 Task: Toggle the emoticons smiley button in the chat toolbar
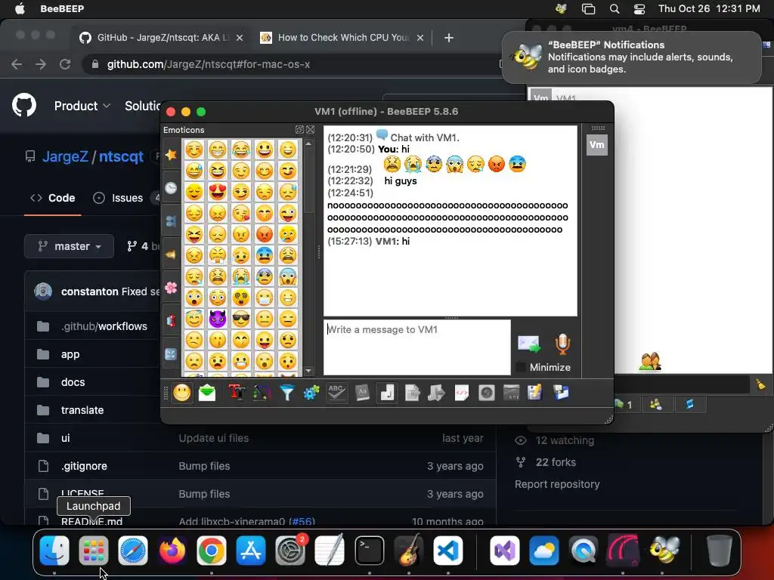click(x=181, y=393)
